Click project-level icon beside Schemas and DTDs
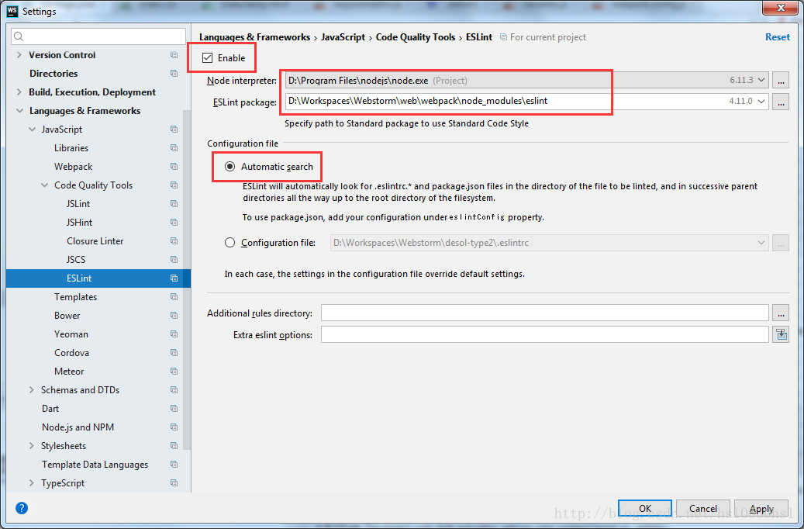This screenshot has height=529, width=804. tap(174, 390)
